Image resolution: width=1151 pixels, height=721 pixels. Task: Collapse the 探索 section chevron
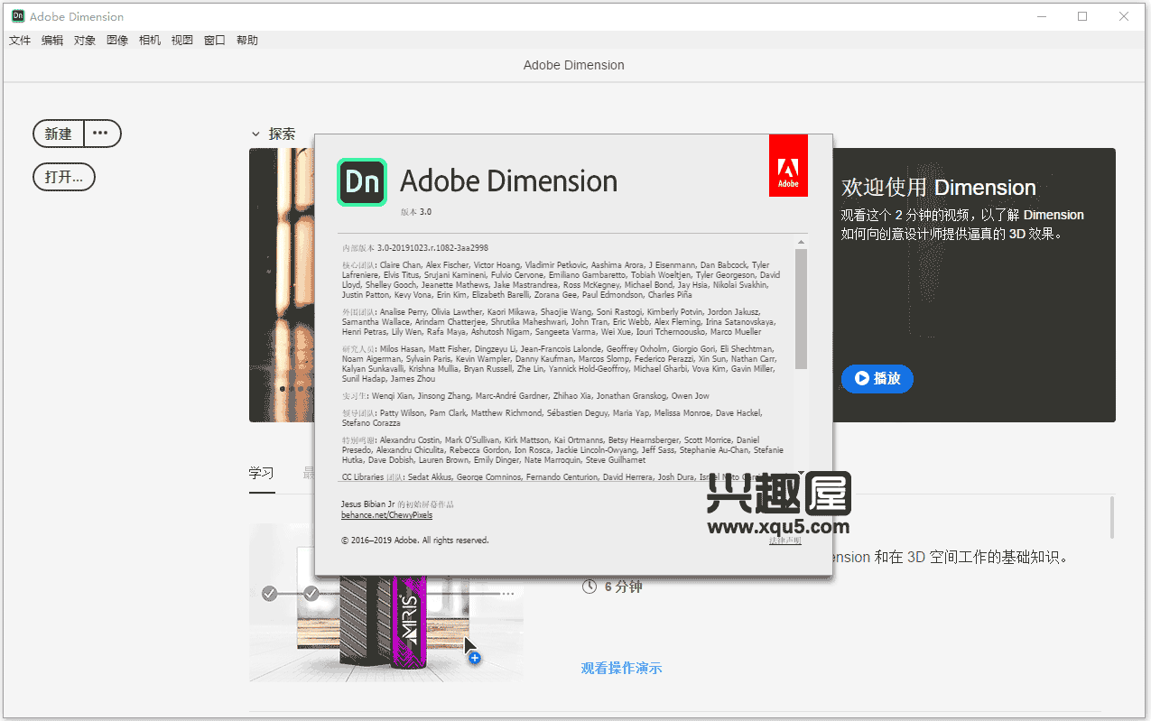pos(255,134)
